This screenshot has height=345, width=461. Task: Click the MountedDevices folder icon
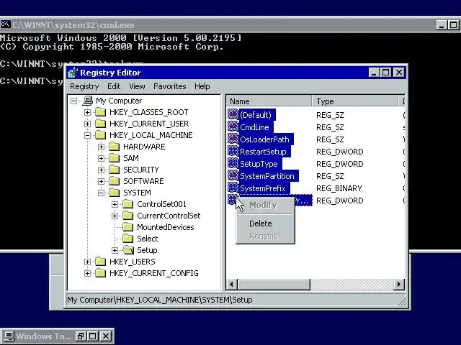pos(128,227)
